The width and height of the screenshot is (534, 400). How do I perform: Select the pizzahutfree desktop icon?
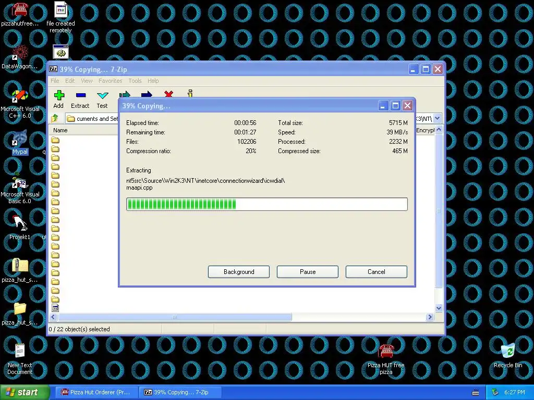(19, 14)
